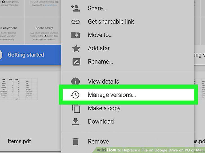Viewport: 205px width, 153px height.
Task: Click the Move to folder icon
Action: point(75,35)
